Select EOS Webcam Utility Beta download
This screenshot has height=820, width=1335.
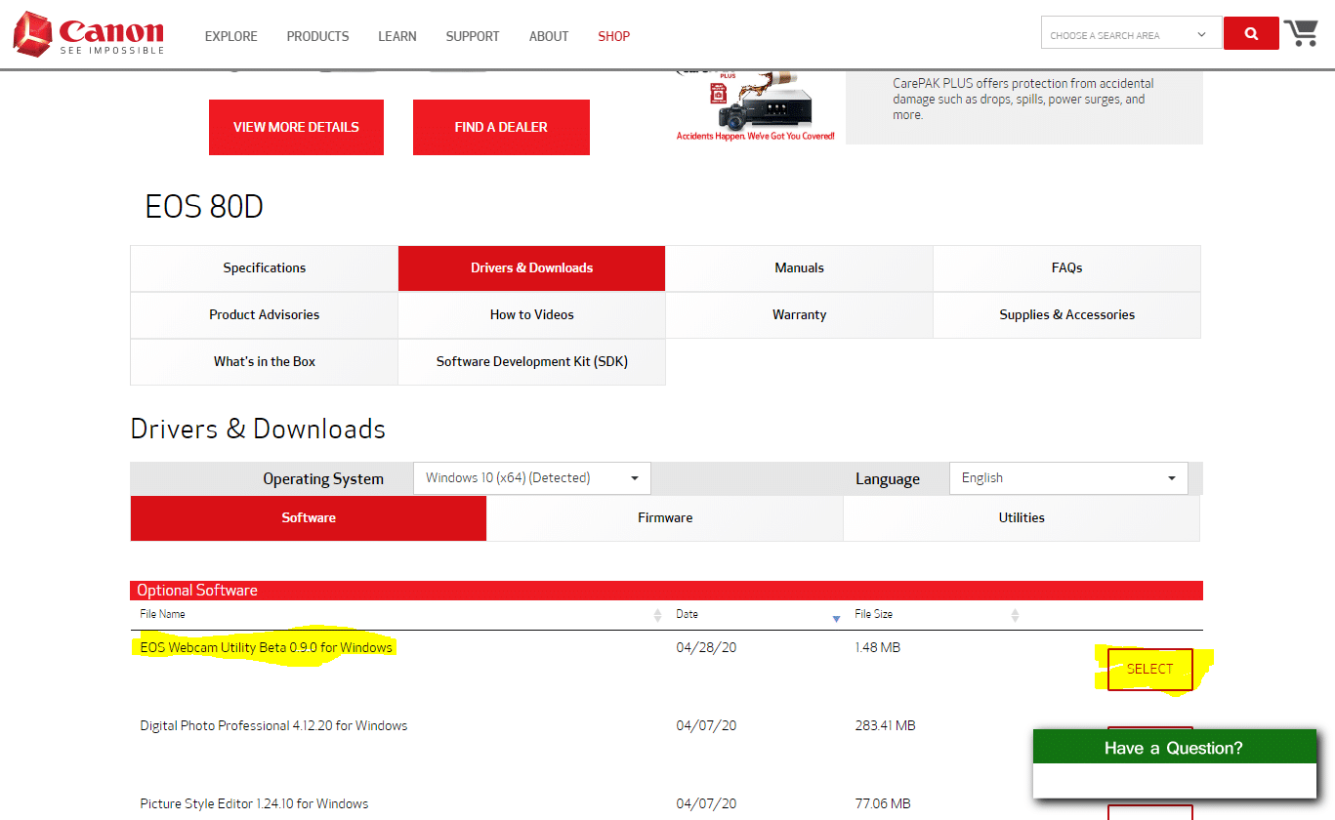[x=1149, y=670]
